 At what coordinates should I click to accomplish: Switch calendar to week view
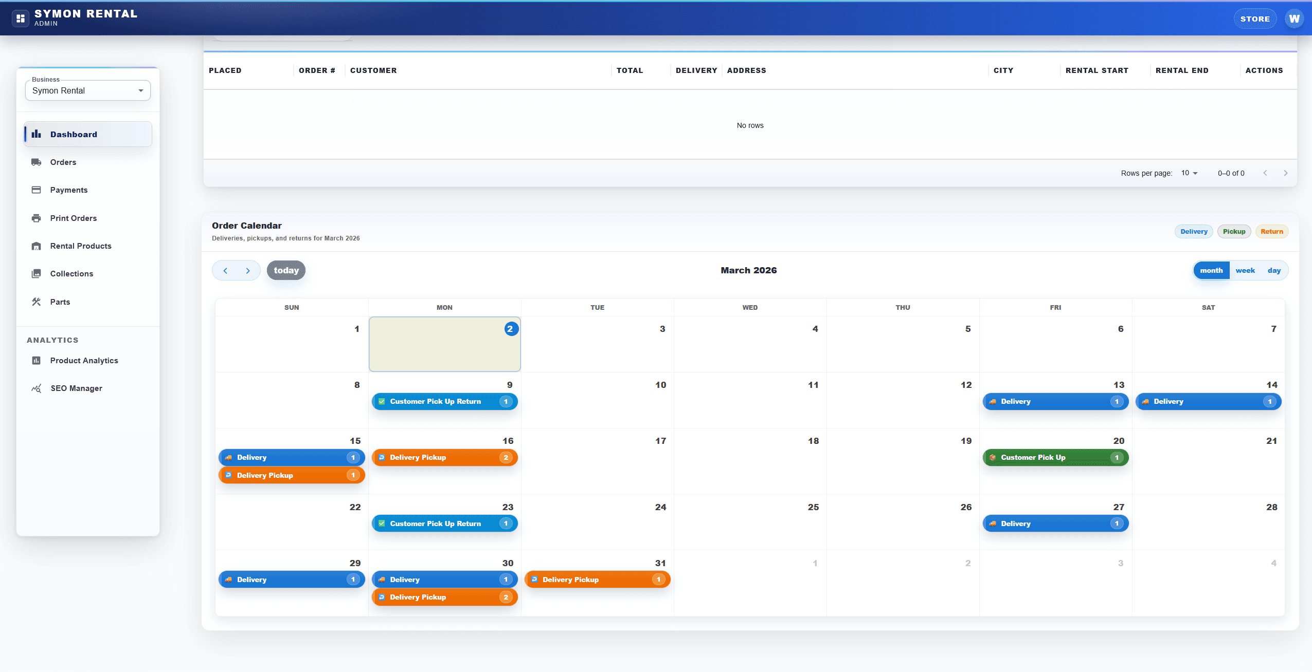(x=1245, y=270)
